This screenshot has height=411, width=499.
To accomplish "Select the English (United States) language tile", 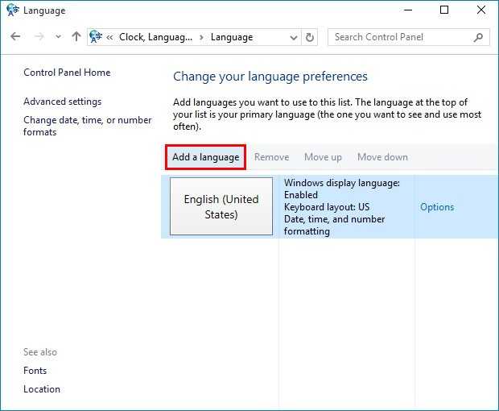I will (x=221, y=206).
